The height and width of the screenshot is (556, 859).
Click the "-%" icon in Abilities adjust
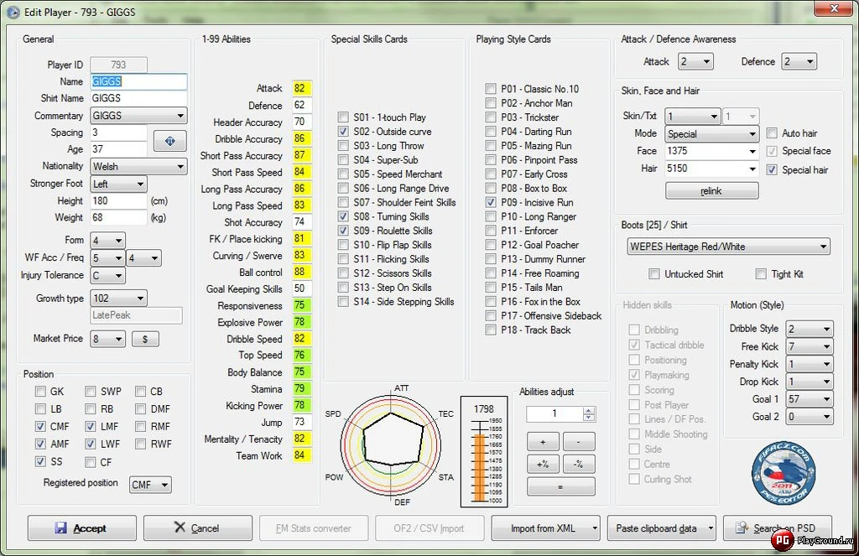coord(578,464)
